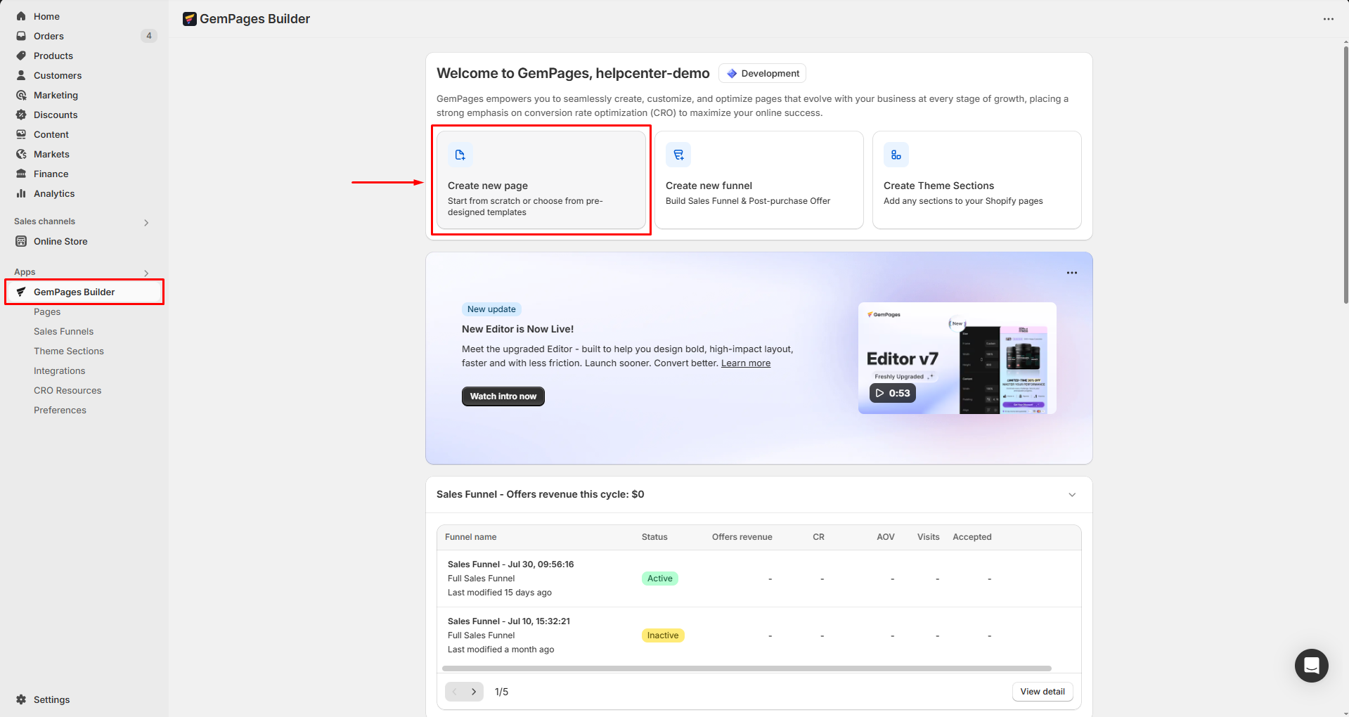Open Sales Funnels in the sidebar
This screenshot has width=1349, height=717.
pos(63,331)
